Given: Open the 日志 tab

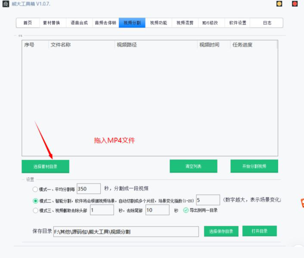Looking at the screenshot, I should click(x=267, y=23).
